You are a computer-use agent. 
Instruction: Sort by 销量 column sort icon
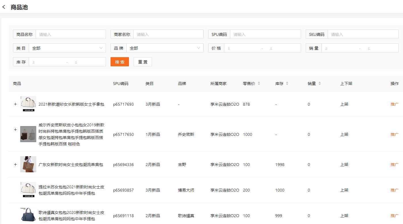tap(320, 84)
